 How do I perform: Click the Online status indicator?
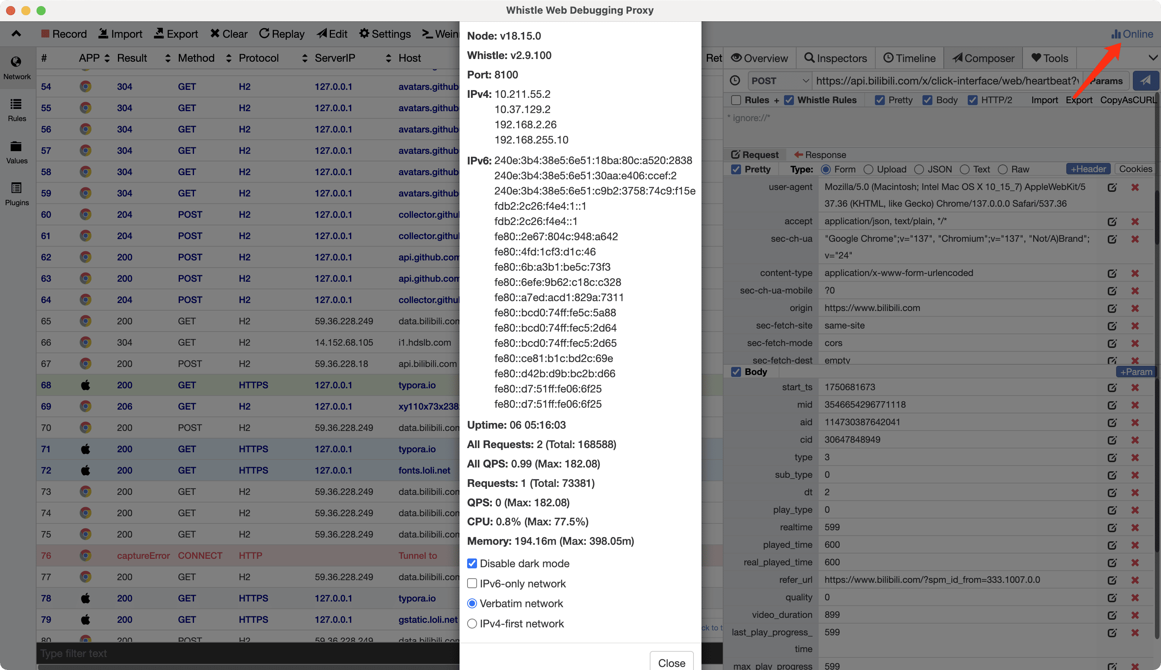pyautogui.click(x=1132, y=34)
